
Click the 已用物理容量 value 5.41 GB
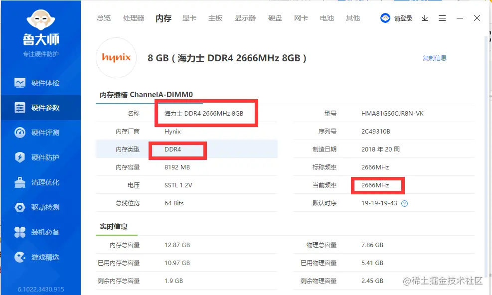coord(372,263)
